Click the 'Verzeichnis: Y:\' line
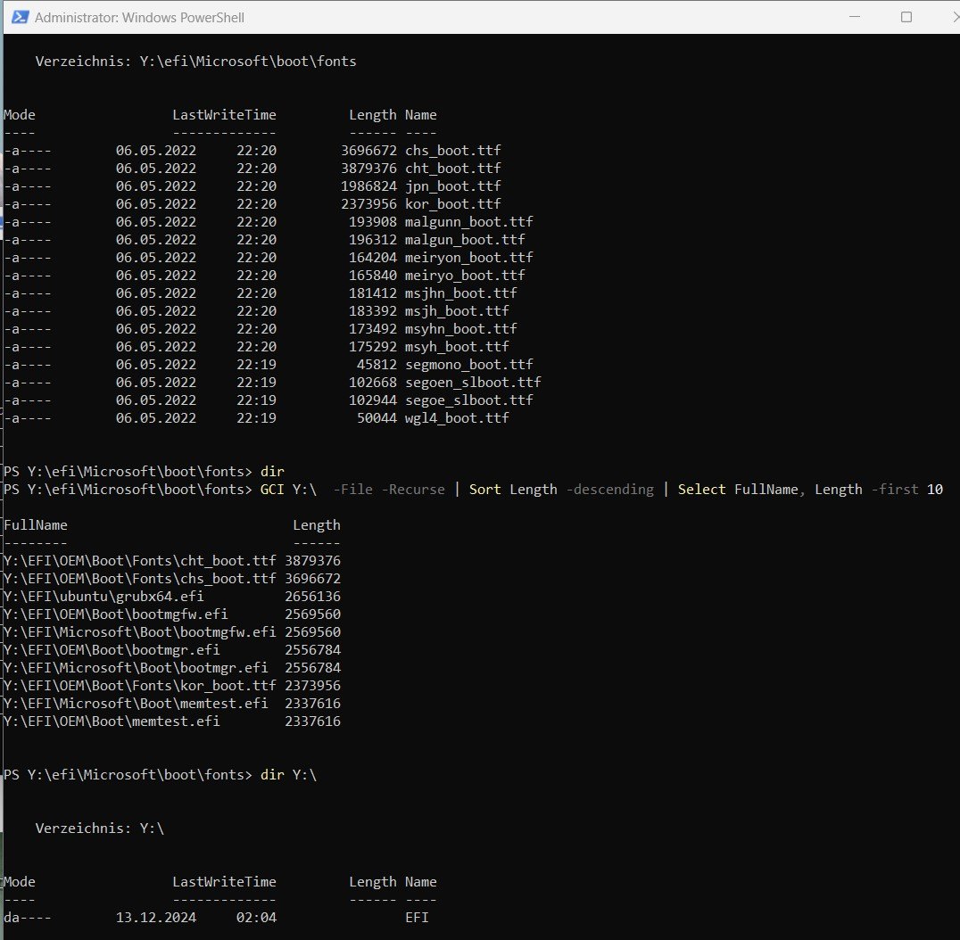The image size is (960, 940). point(99,828)
